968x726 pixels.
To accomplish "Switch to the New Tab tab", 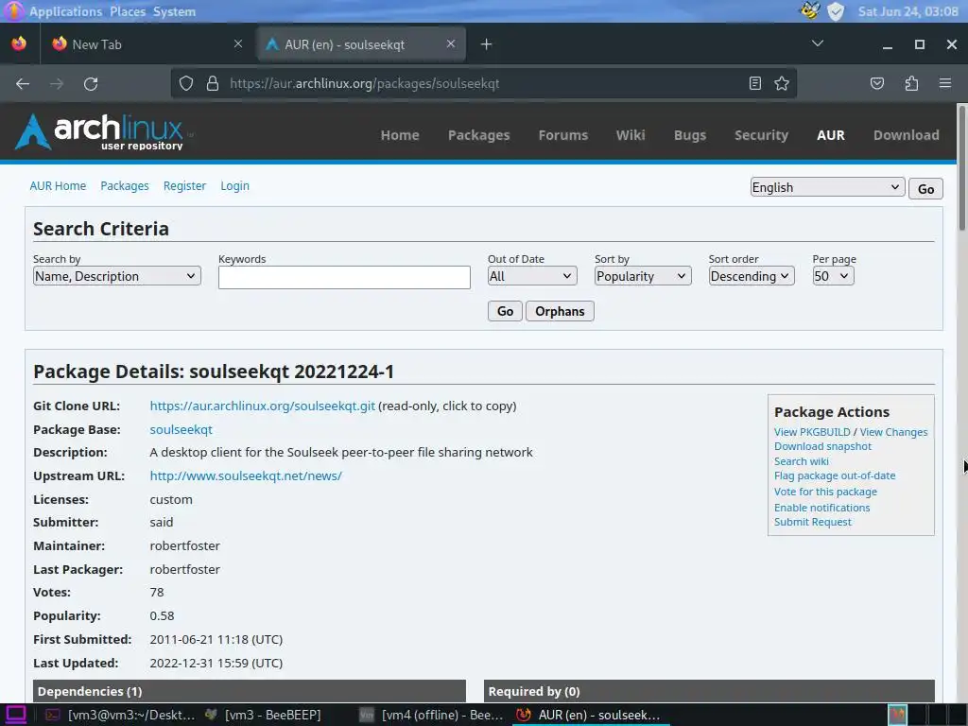I will tap(147, 43).
